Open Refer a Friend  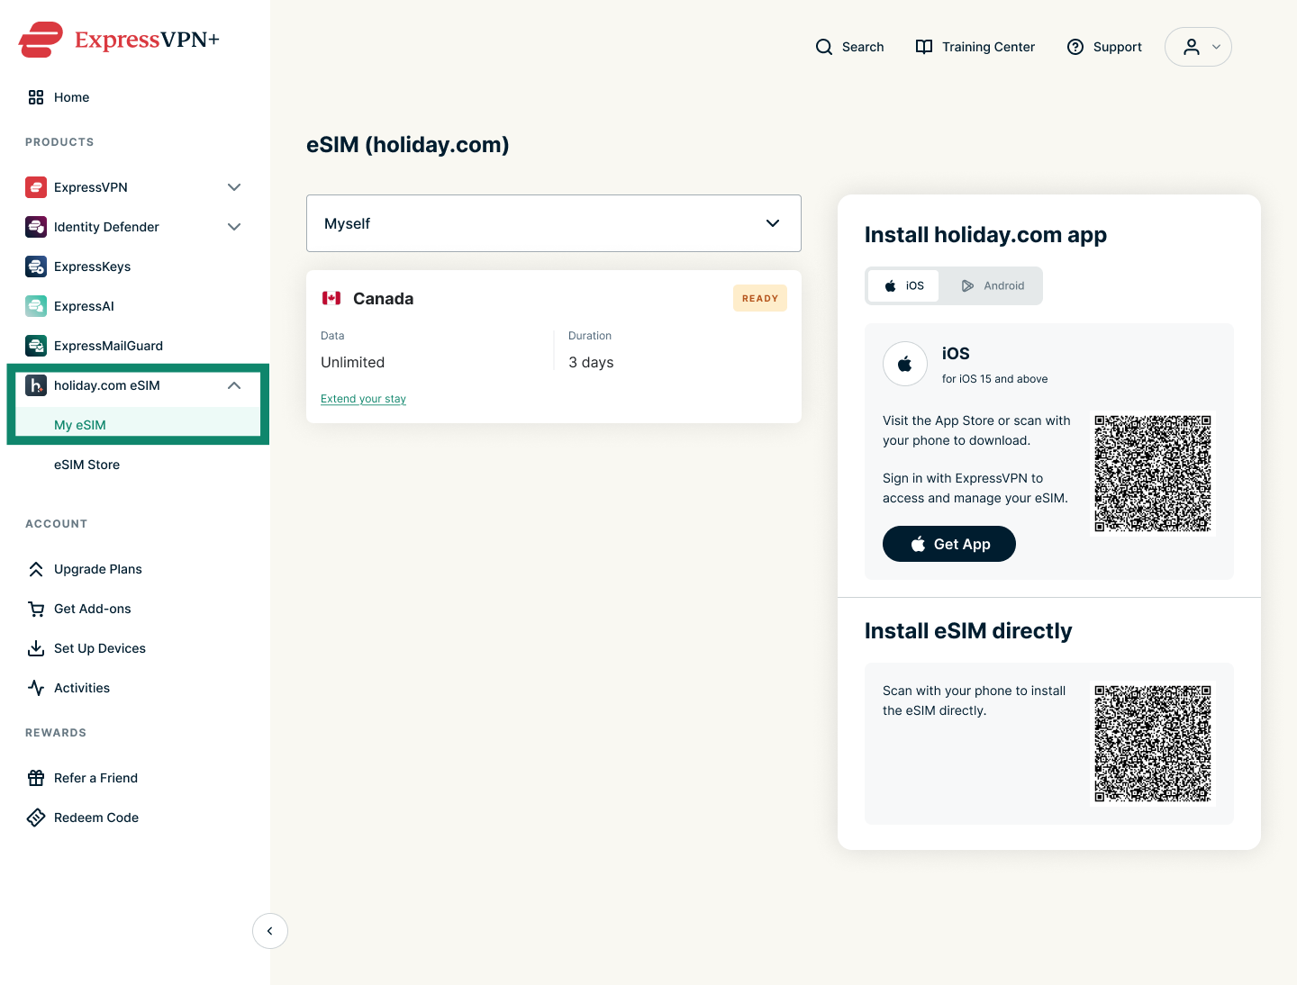[x=95, y=778]
